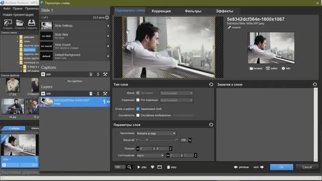Screen dimensions: 322x181
Task: Open the mask type dropdown
Action: point(177,93)
